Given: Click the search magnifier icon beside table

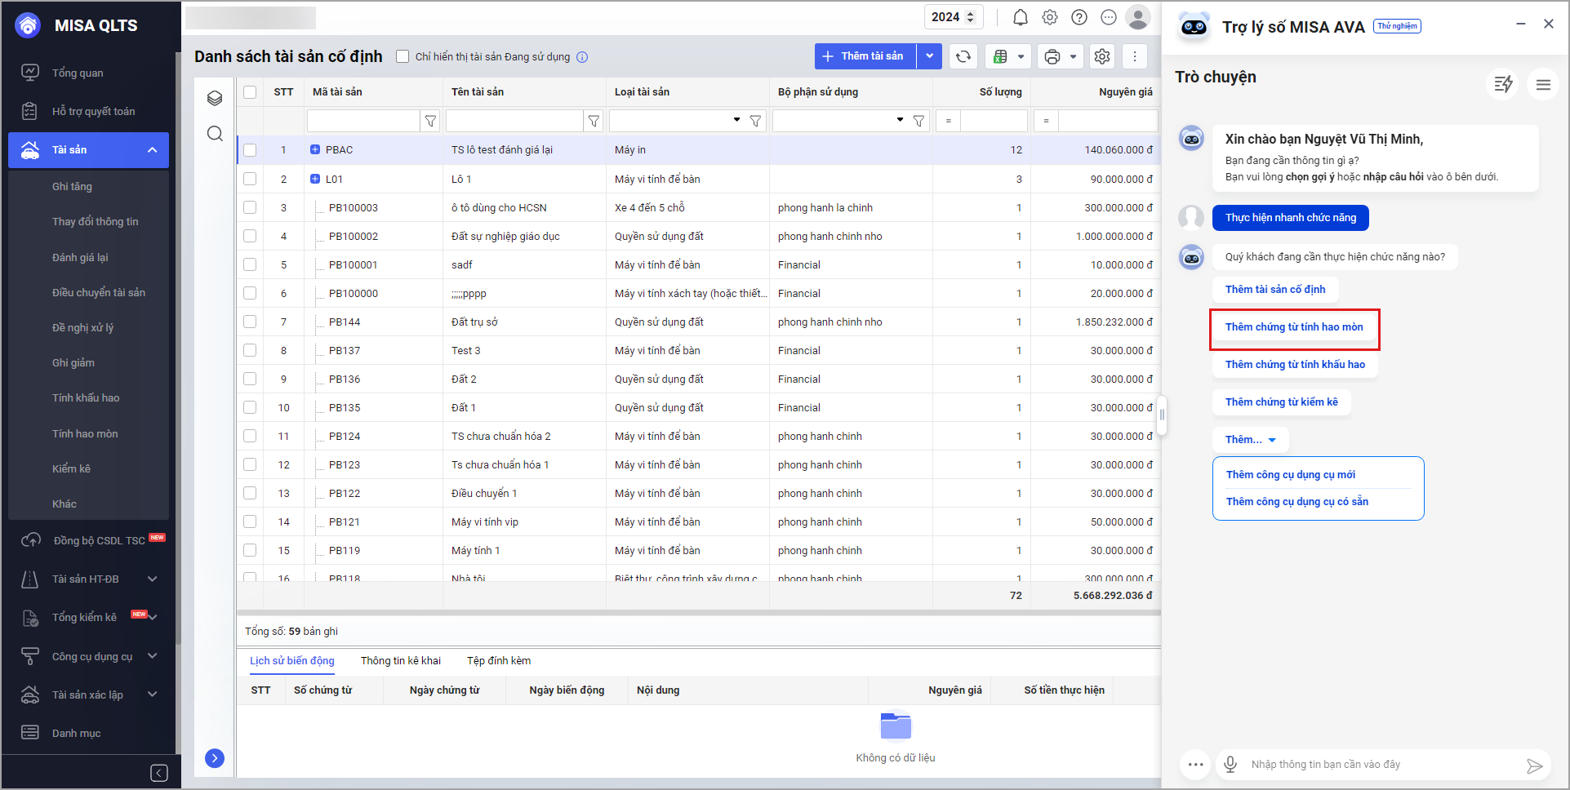Looking at the screenshot, I should (215, 134).
